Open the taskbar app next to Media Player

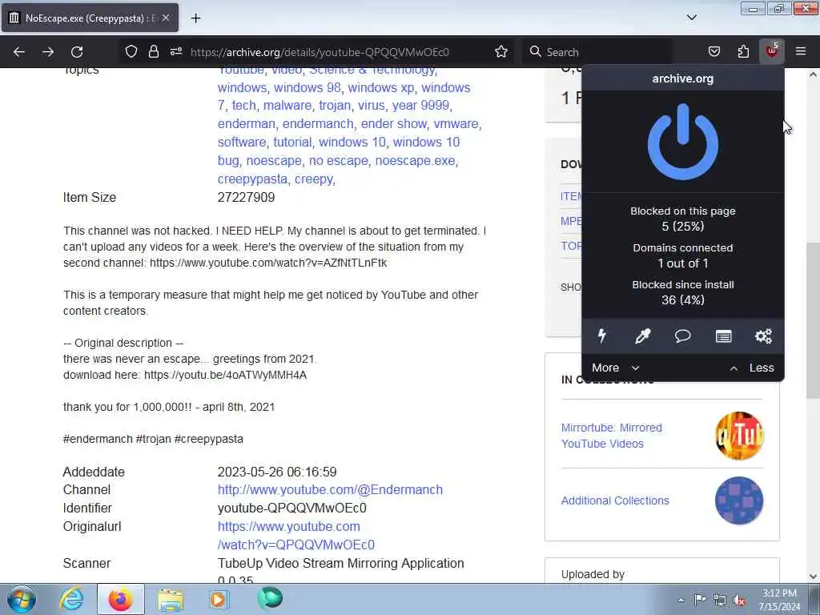point(270,598)
